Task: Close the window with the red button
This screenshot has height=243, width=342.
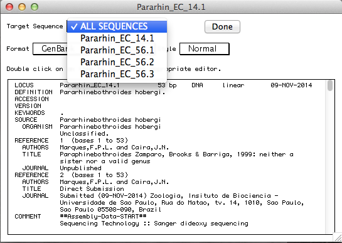Action: click(x=9, y=7)
